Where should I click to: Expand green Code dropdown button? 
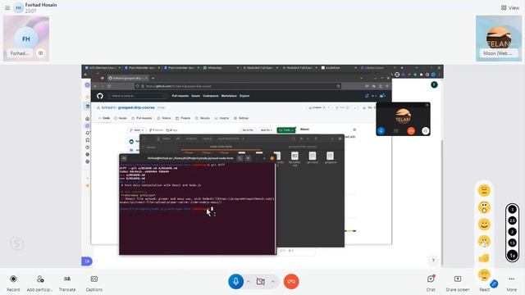click(286, 130)
